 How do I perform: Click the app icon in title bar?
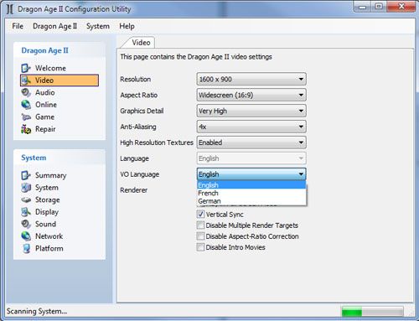click(x=9, y=8)
